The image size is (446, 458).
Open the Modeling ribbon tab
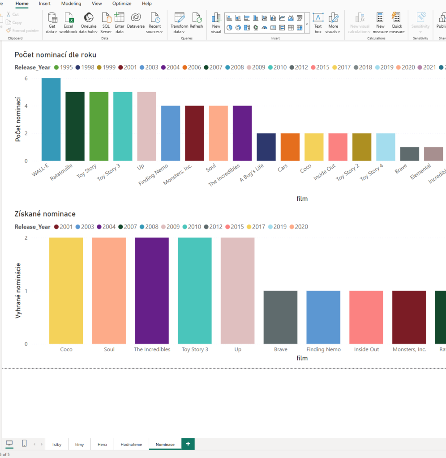click(x=71, y=4)
